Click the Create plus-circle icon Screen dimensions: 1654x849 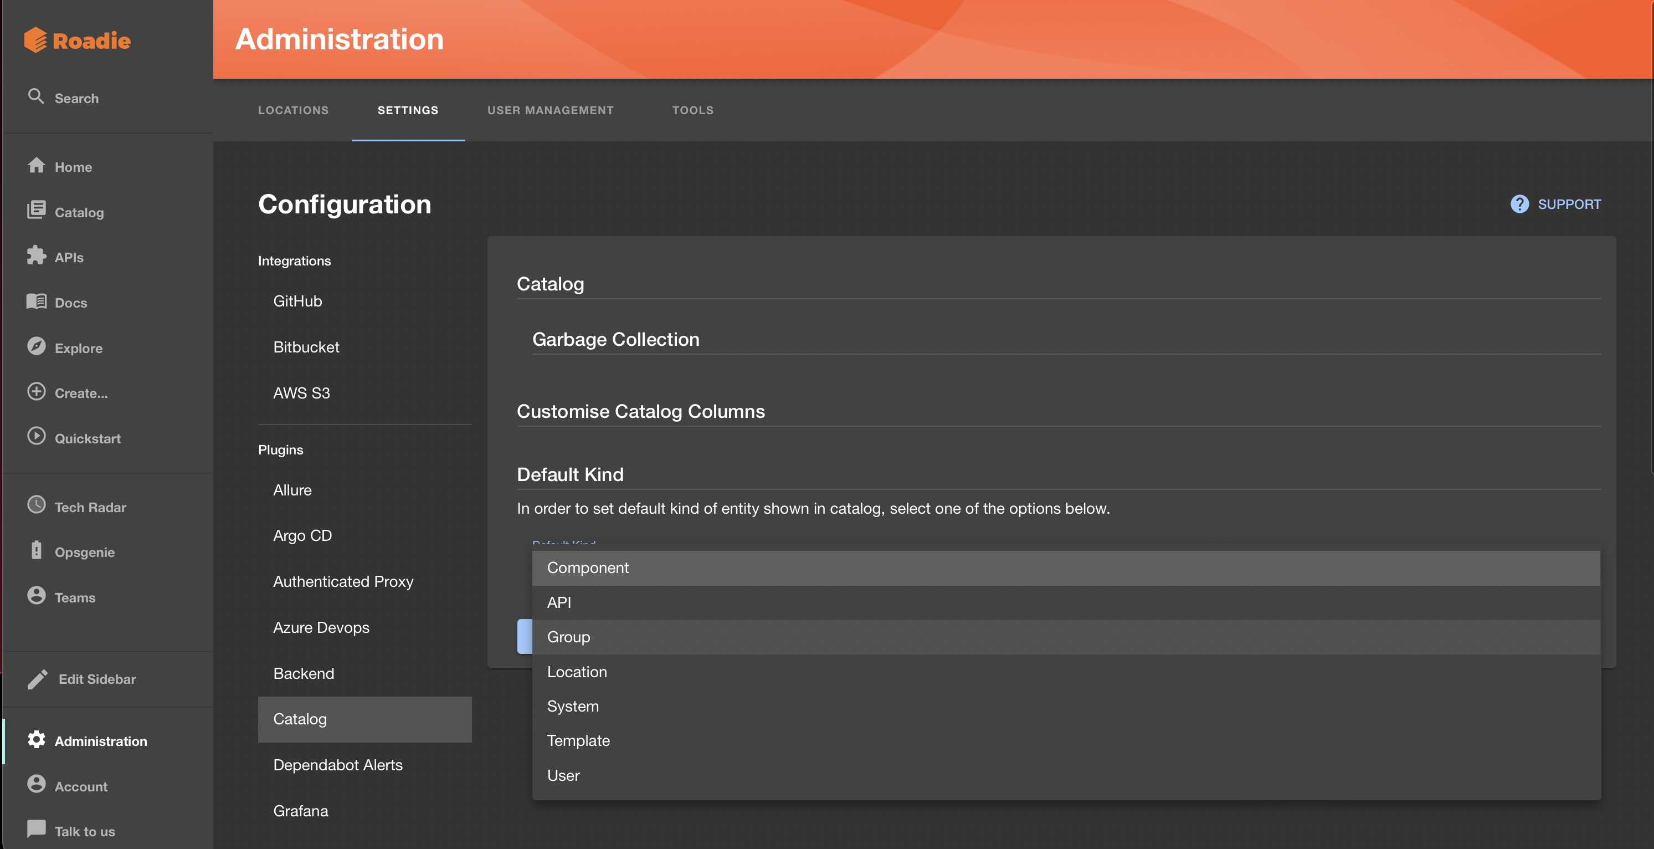coord(36,392)
